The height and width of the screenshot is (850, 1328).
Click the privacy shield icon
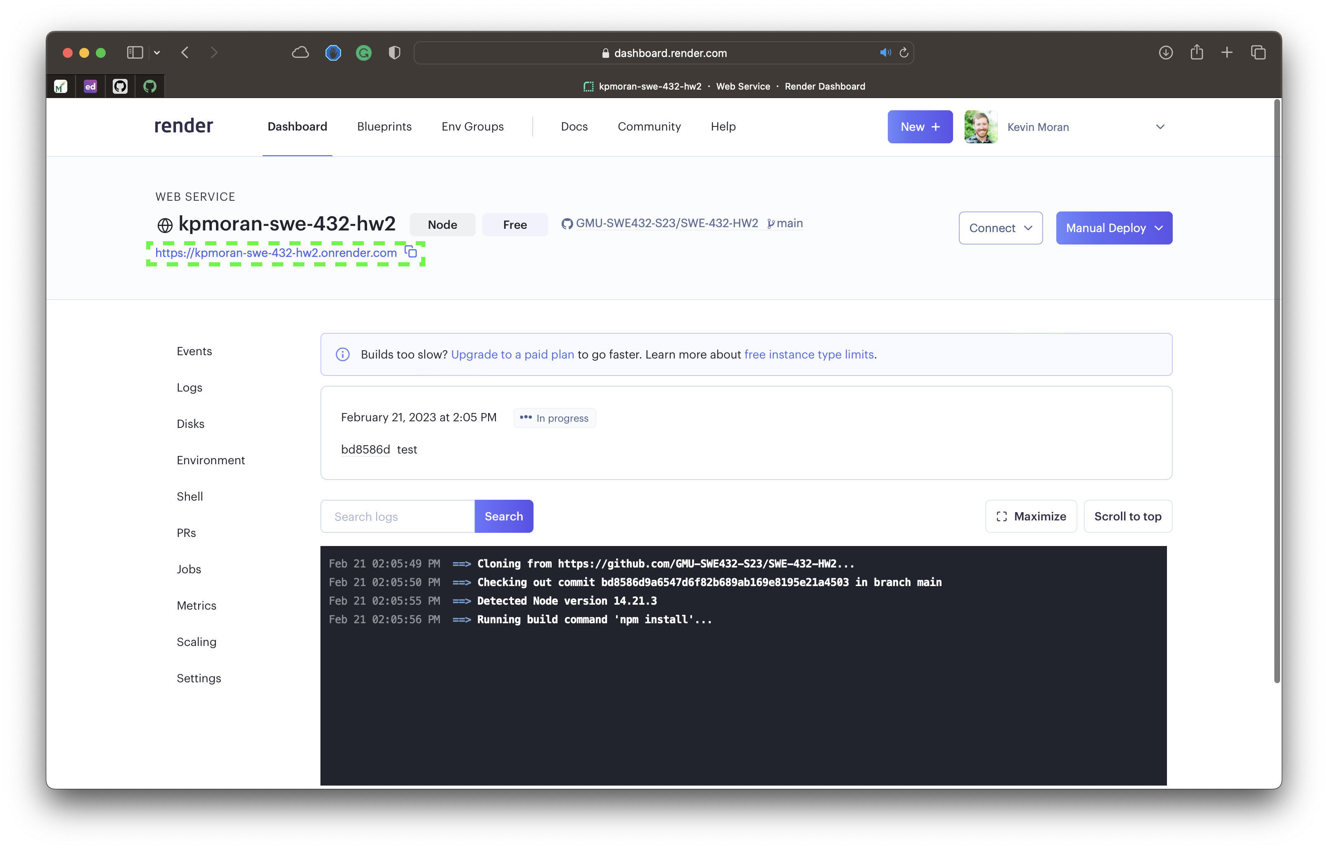pyautogui.click(x=394, y=52)
